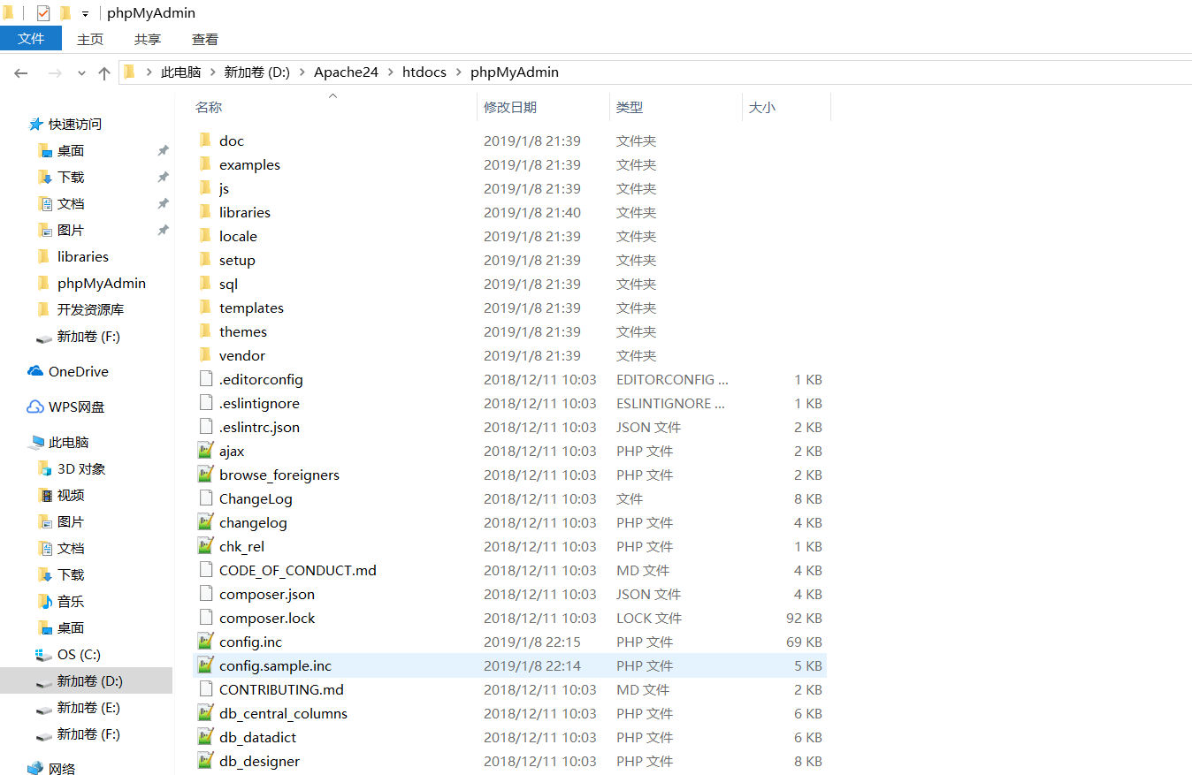Click the 新加卷 (E:) drive icon
Viewport: 1192px width, 775px height.
(43, 709)
